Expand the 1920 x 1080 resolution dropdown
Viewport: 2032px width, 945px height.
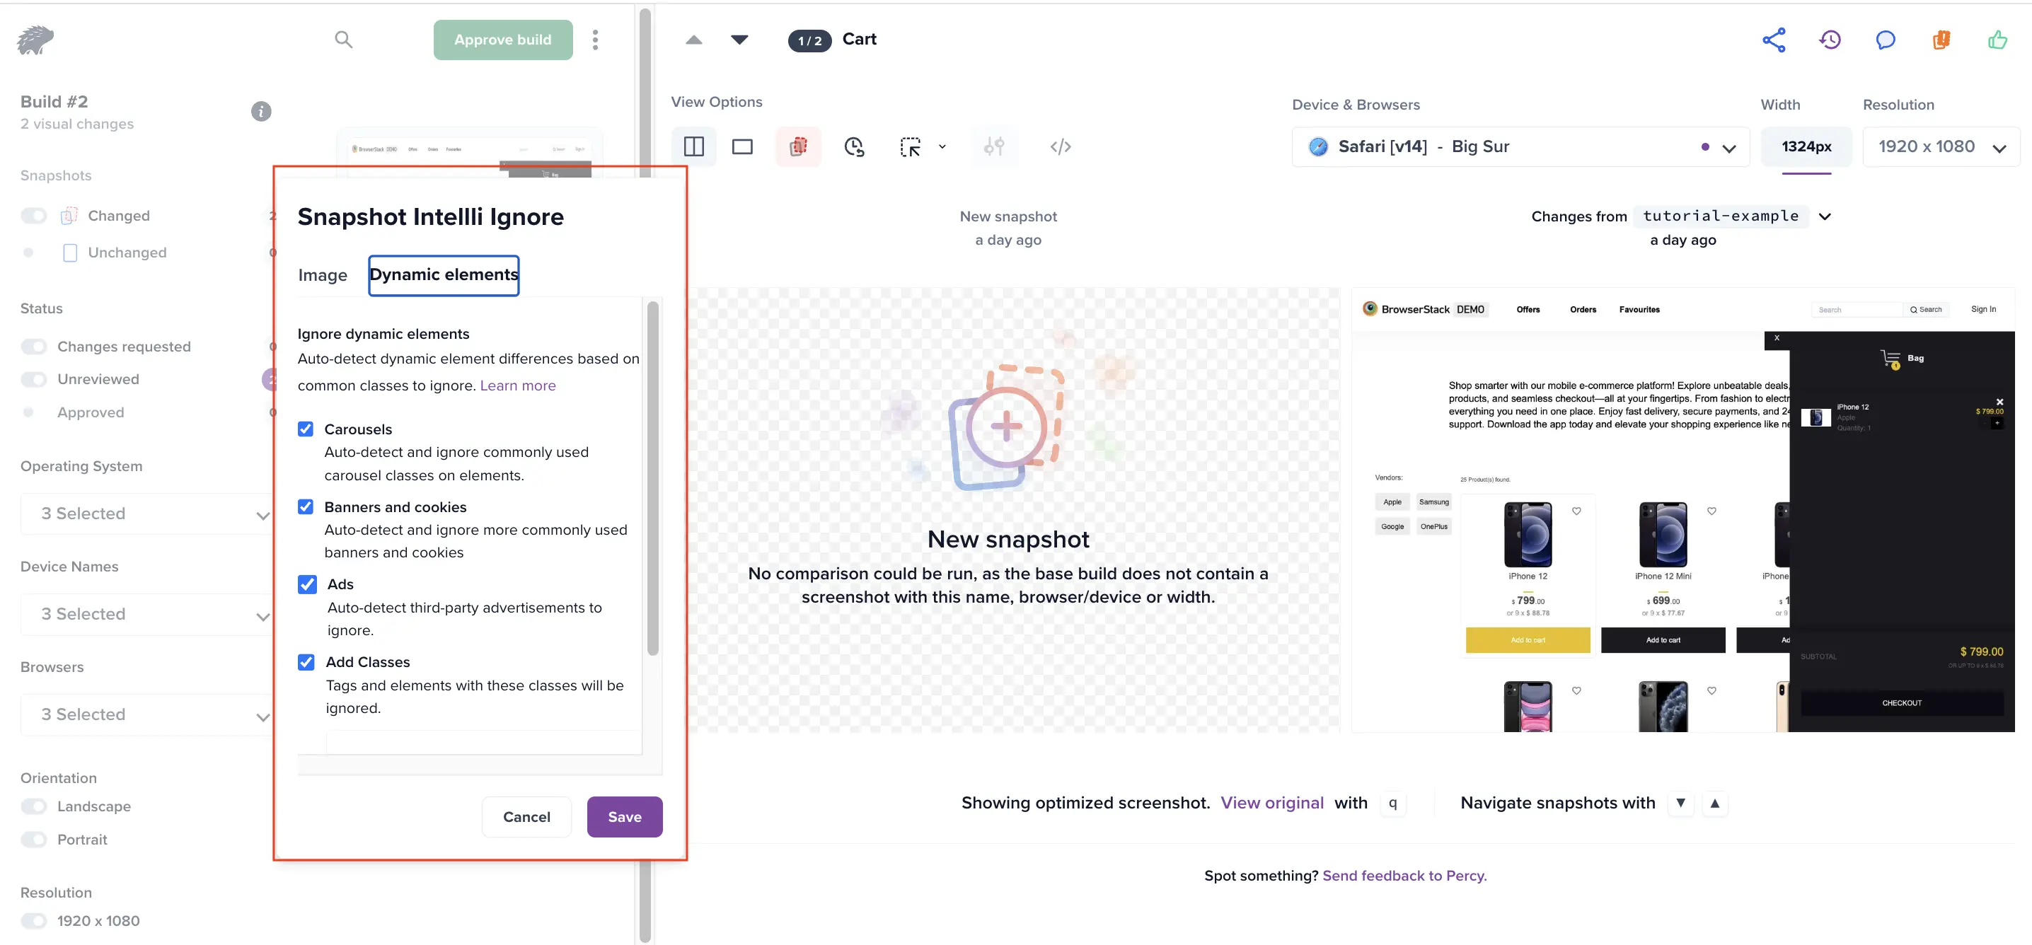coord(1941,146)
